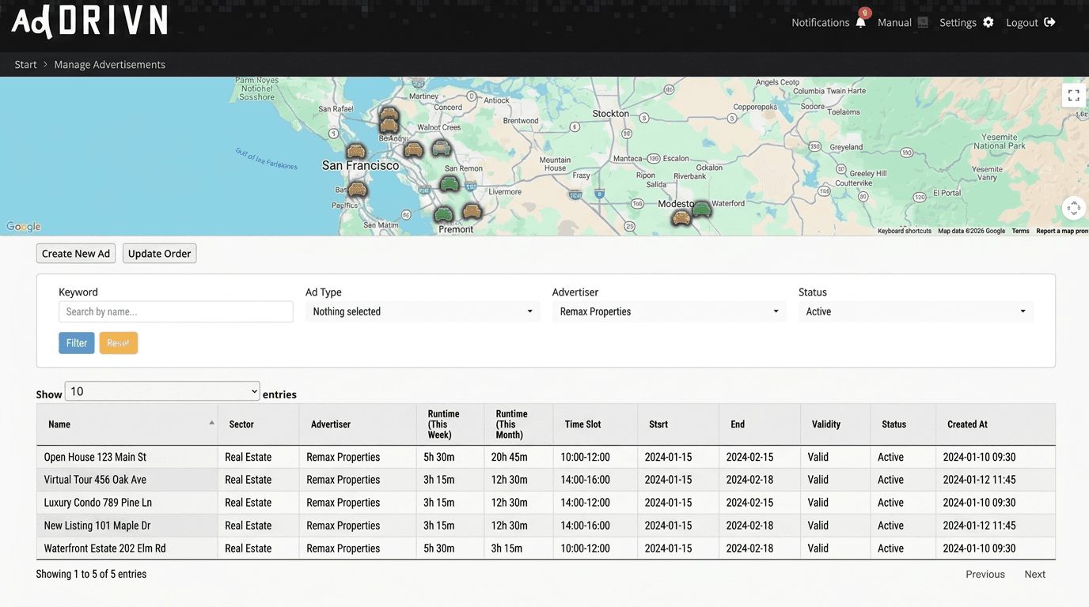Screen dimensions: 1089x607
Task: Sort by the Time Slot column header
Action: point(595,424)
